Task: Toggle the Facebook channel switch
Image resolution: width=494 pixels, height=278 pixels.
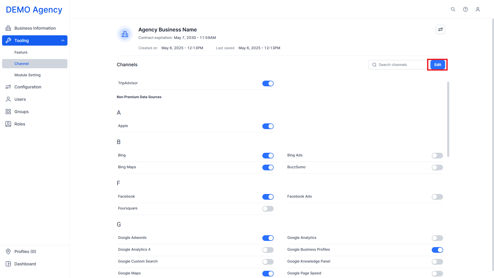Action: (x=268, y=197)
